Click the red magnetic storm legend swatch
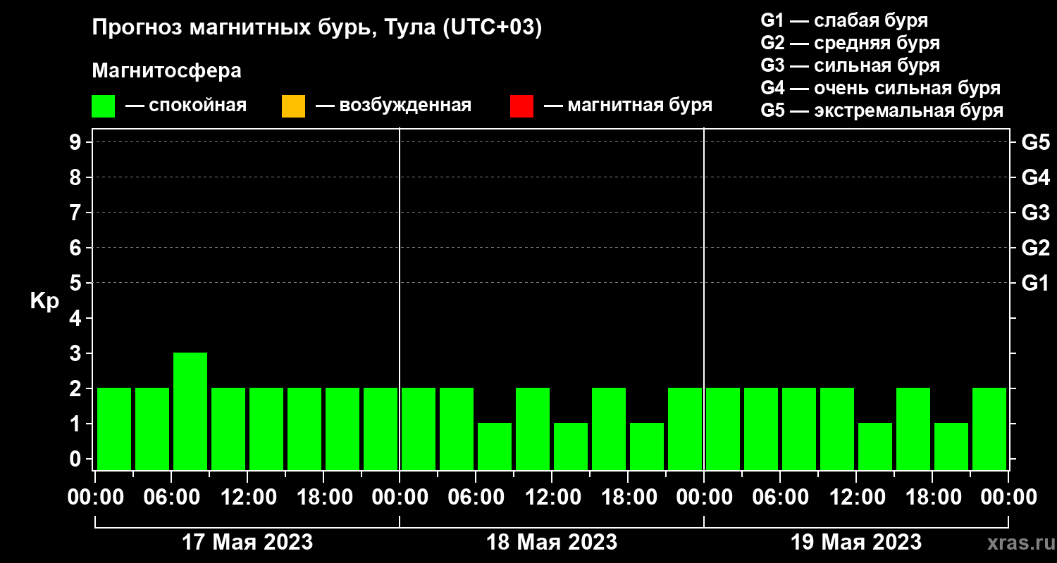The height and width of the screenshot is (563, 1057). 521,106
